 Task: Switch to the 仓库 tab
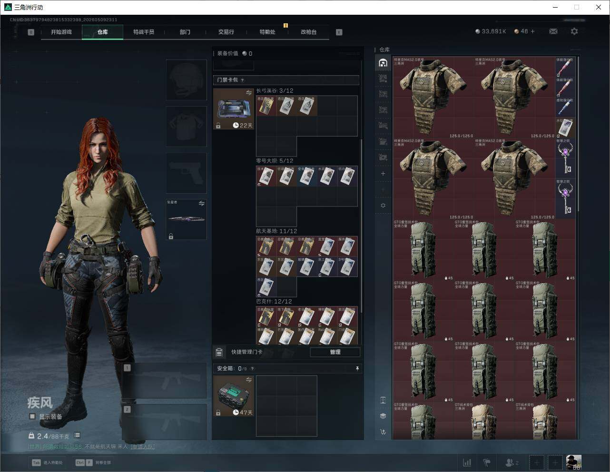[x=102, y=32]
